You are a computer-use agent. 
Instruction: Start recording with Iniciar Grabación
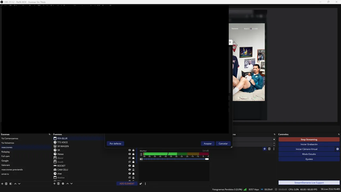coord(309,144)
